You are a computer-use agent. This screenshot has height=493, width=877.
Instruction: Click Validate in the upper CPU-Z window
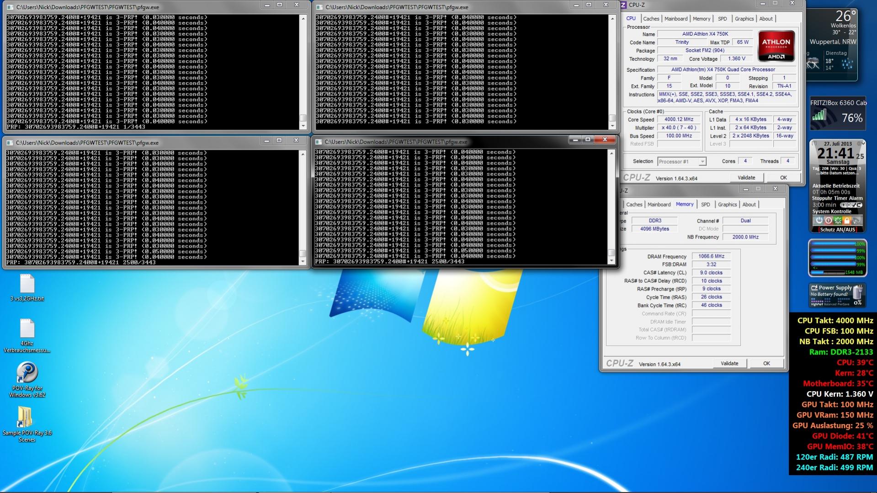(746, 178)
